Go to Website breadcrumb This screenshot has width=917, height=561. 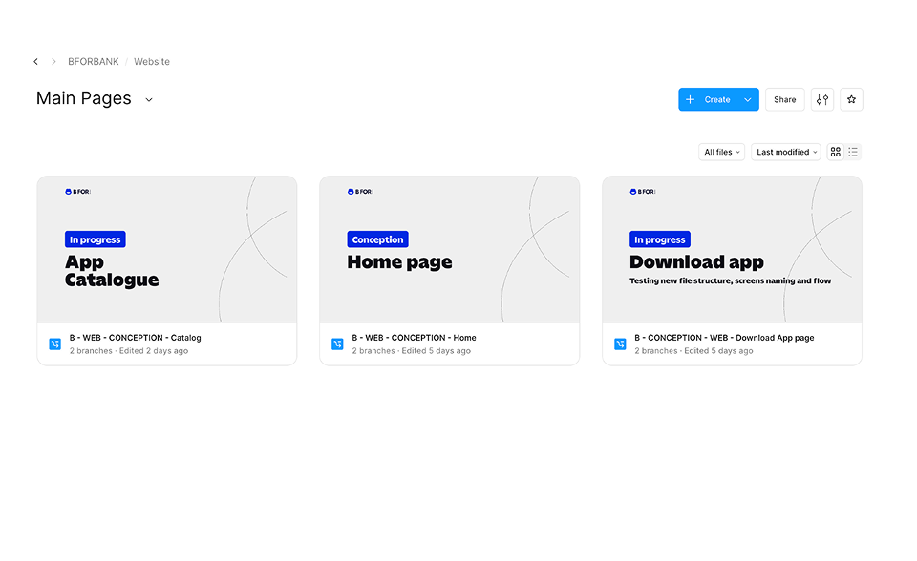tap(152, 62)
